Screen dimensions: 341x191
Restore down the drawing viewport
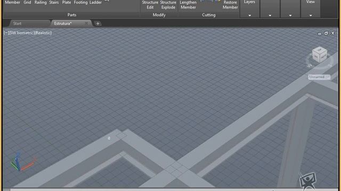(x=326, y=33)
